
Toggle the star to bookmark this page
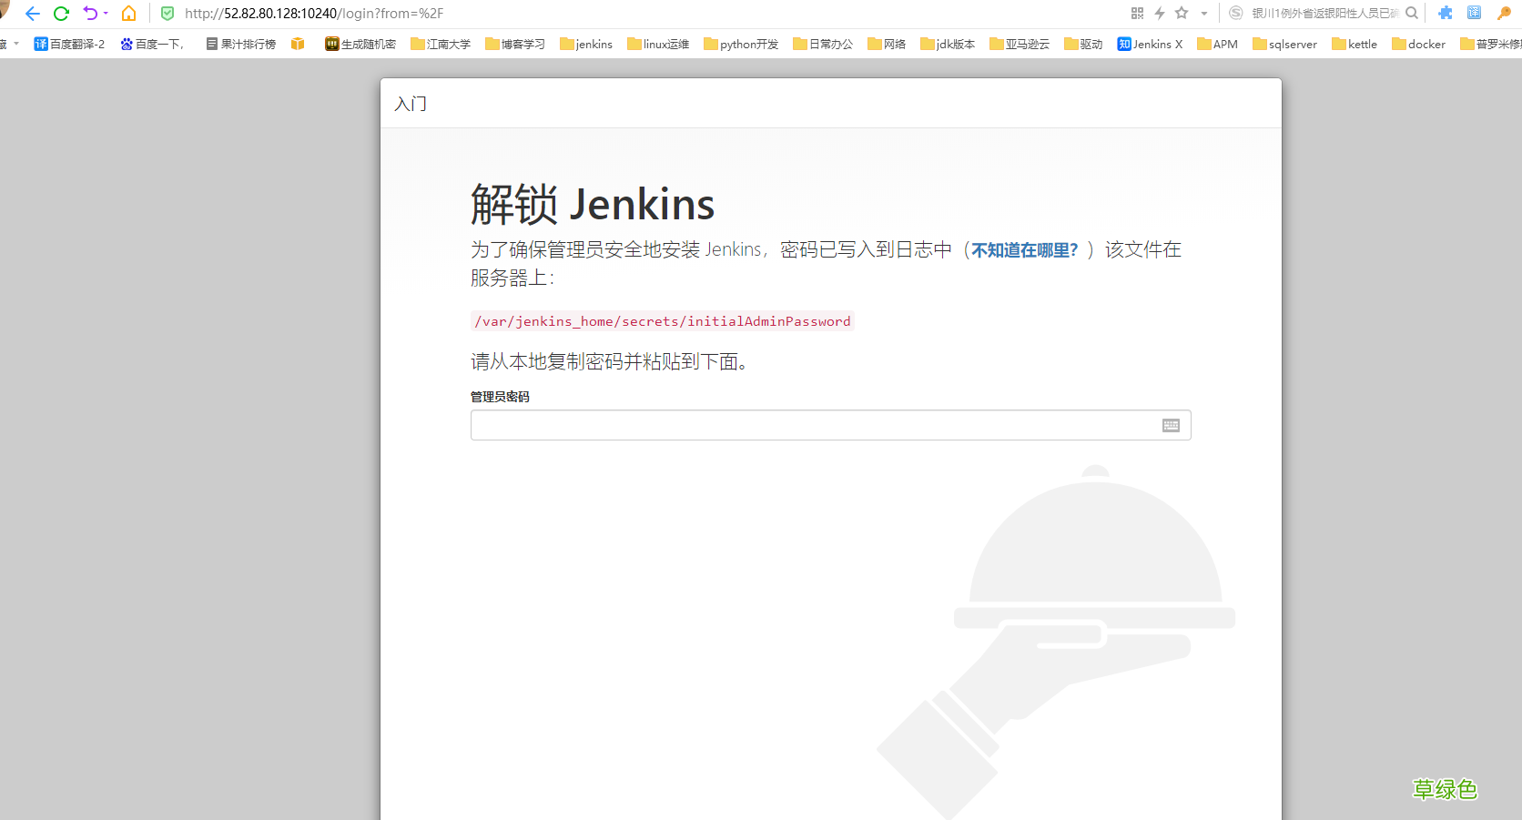coord(1181,14)
